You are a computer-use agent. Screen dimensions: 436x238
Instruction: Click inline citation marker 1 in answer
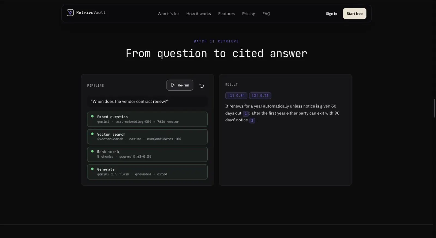246,113
